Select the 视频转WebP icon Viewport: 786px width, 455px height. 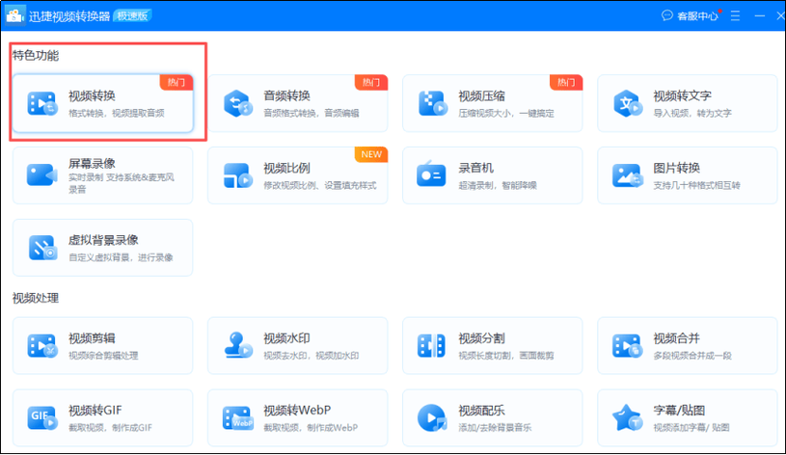[x=237, y=418]
